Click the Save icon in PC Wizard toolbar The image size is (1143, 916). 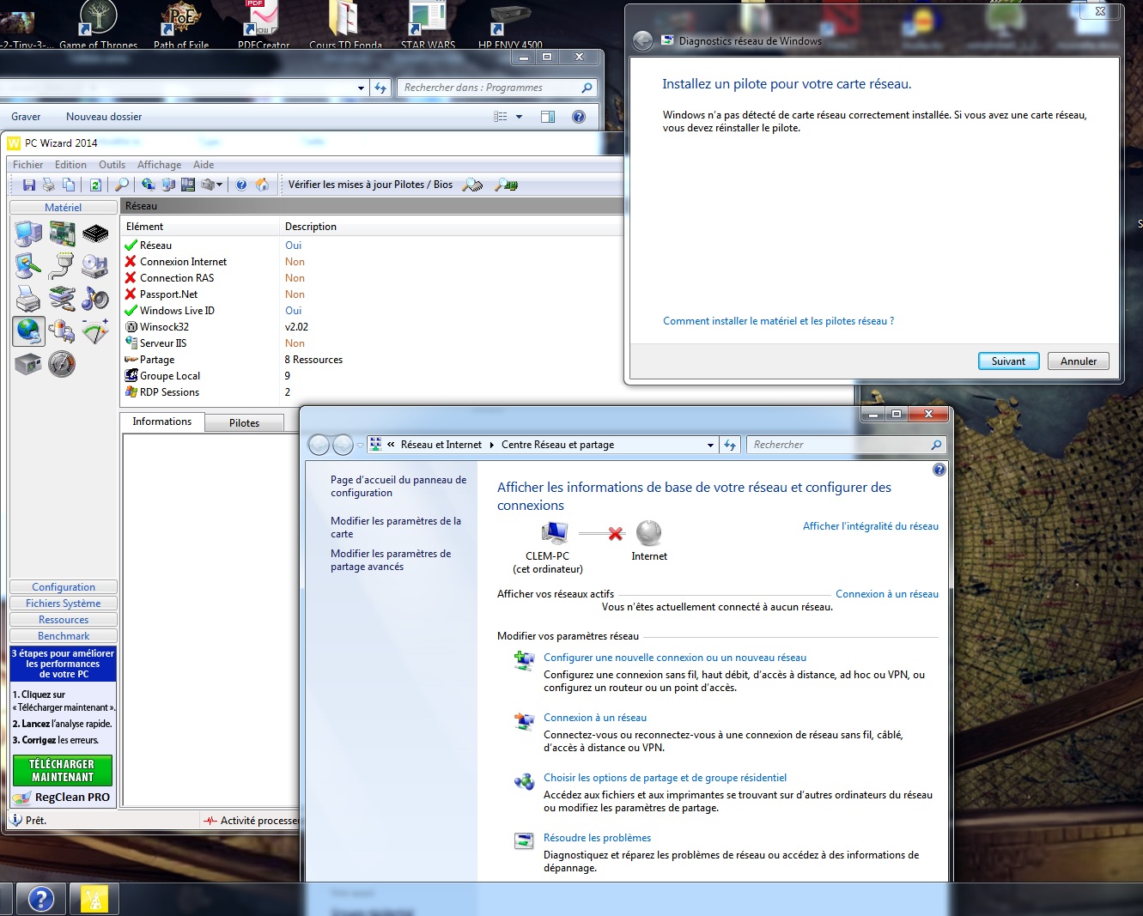point(29,185)
